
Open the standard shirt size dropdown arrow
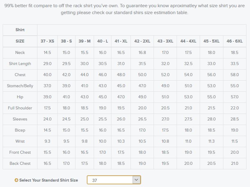136,180
